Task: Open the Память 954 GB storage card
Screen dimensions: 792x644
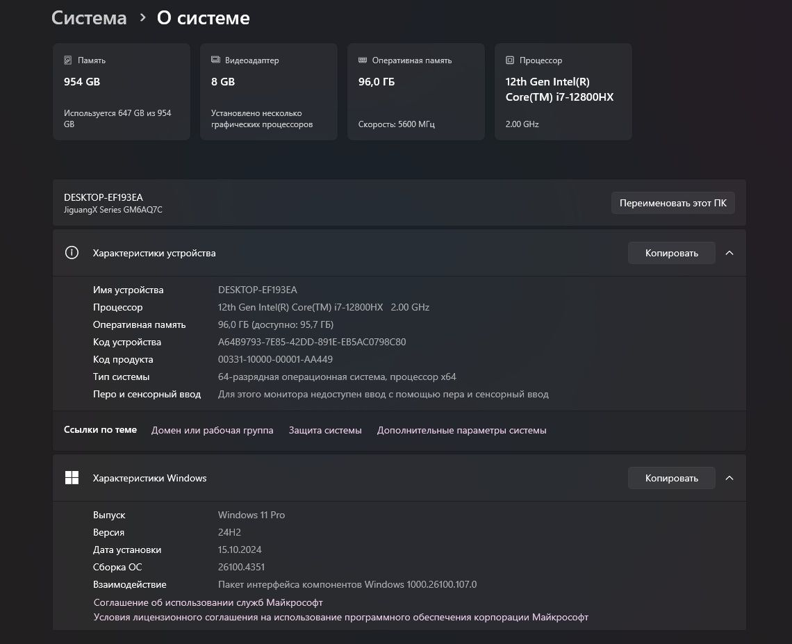Action: pos(121,92)
